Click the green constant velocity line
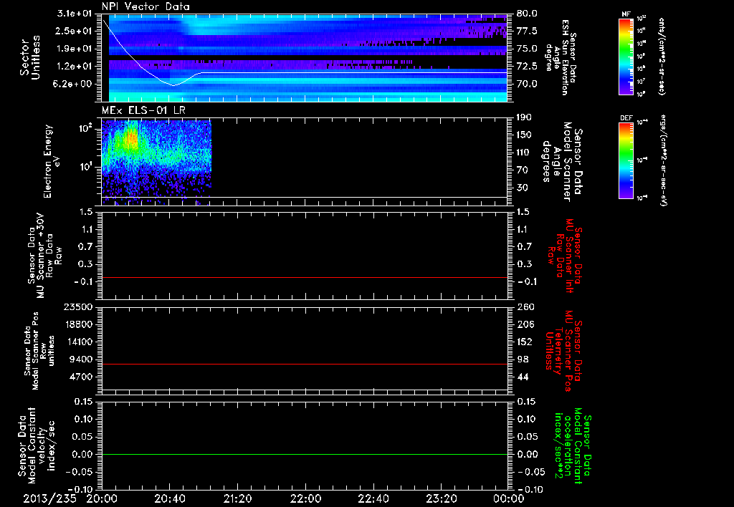The height and width of the screenshot is (507, 734). tap(306, 455)
